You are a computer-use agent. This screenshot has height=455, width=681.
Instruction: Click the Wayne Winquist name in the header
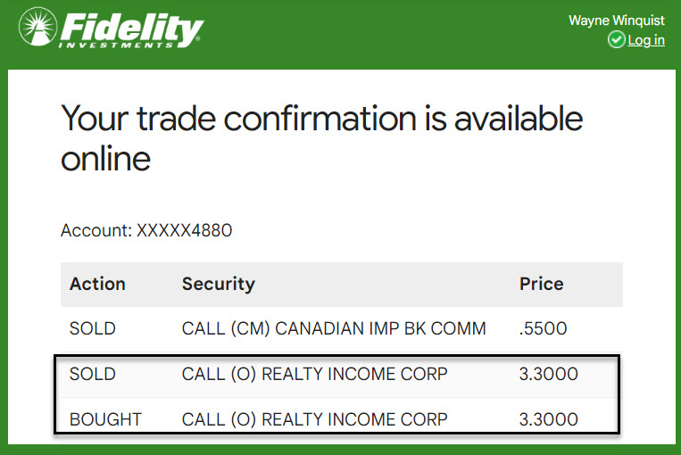pyautogui.click(x=616, y=21)
